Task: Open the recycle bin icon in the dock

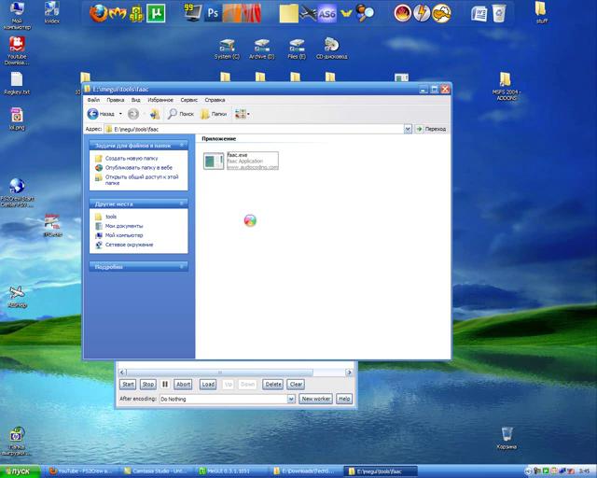Action: [498, 14]
